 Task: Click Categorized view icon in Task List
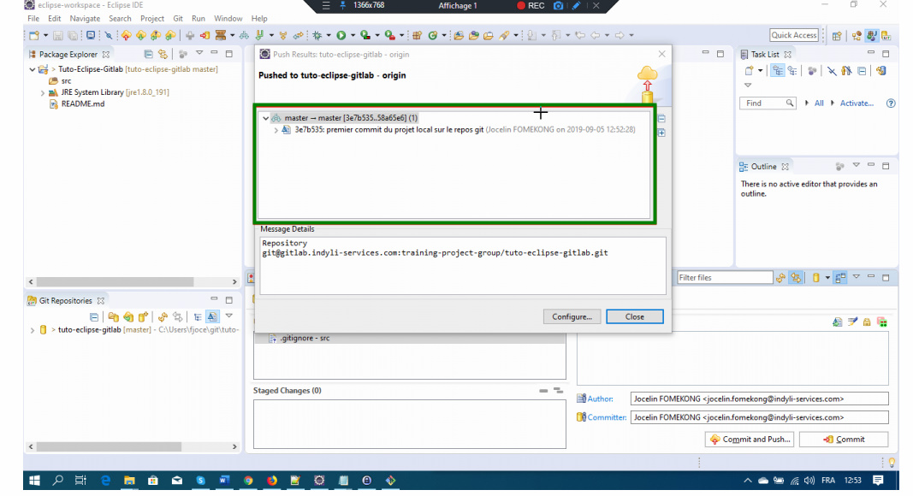pyautogui.click(x=778, y=70)
